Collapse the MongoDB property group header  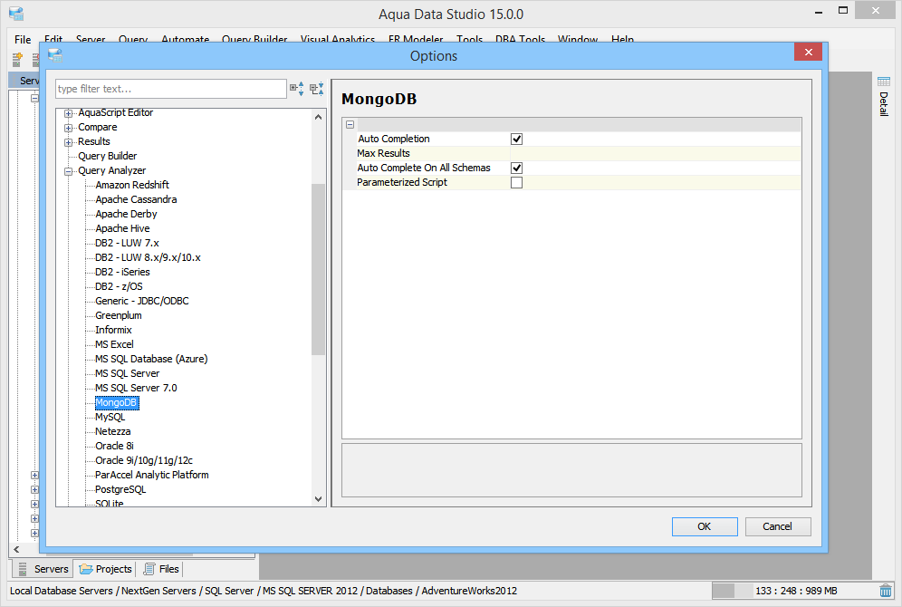coord(350,124)
